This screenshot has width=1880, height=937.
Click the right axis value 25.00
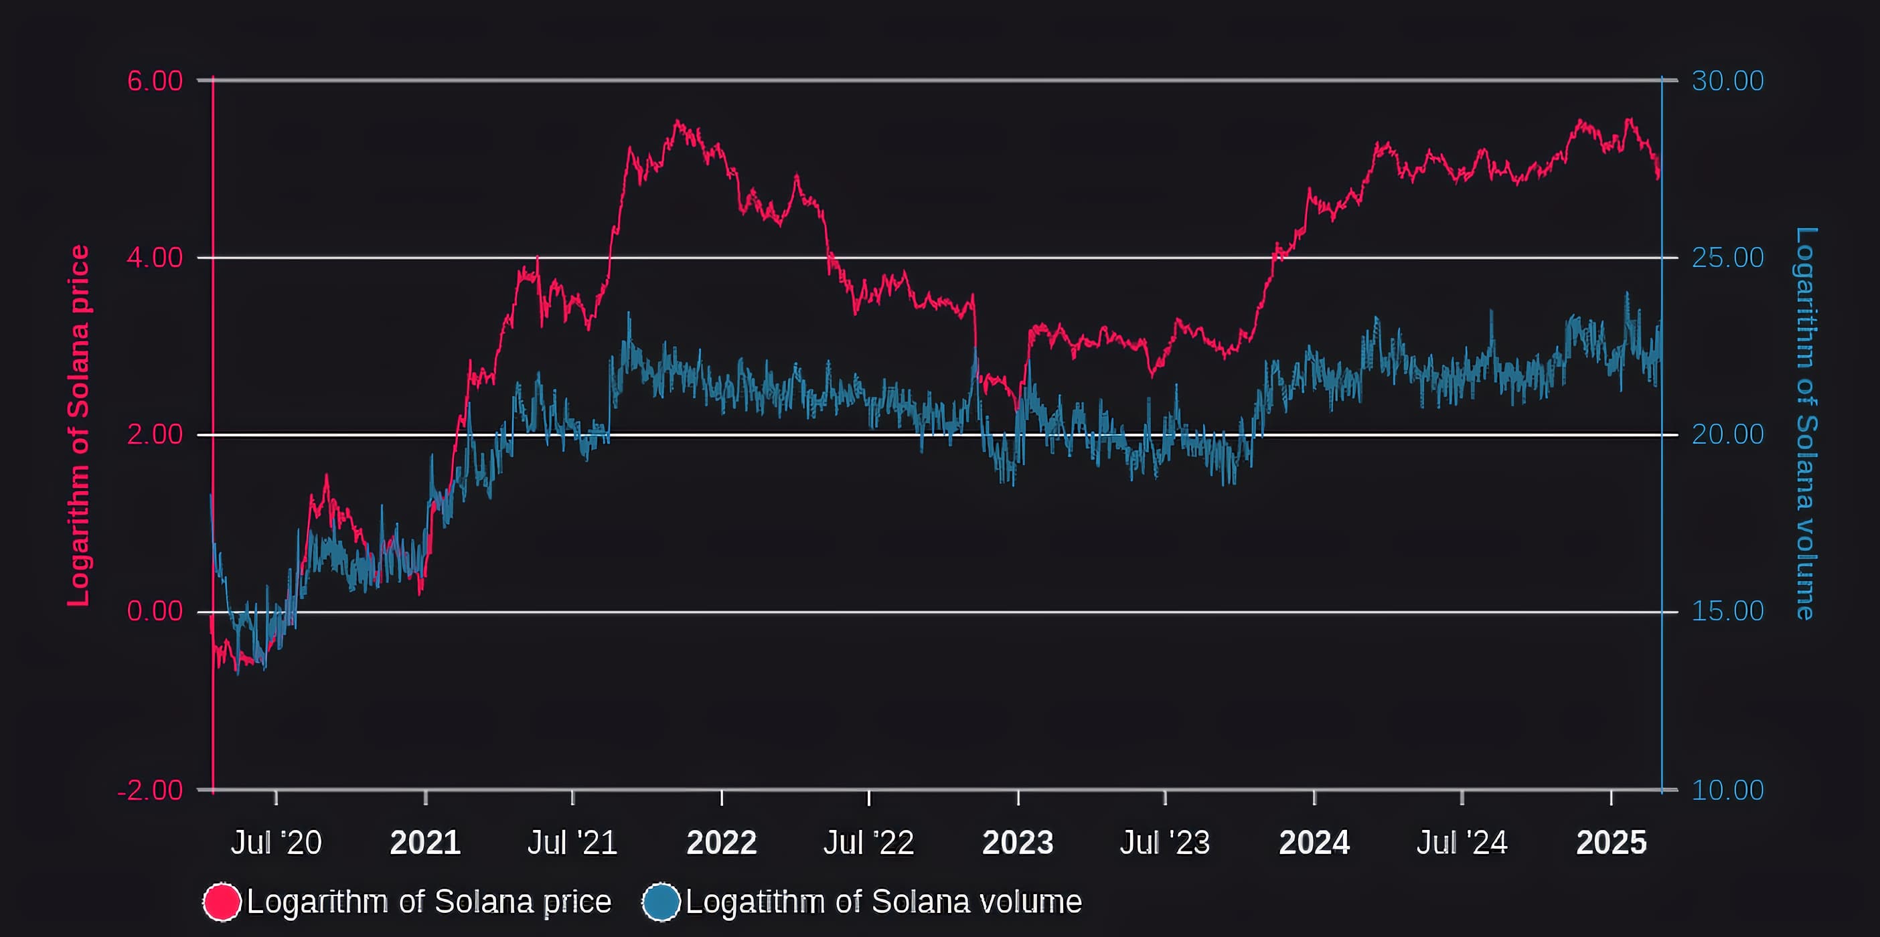point(1727,258)
